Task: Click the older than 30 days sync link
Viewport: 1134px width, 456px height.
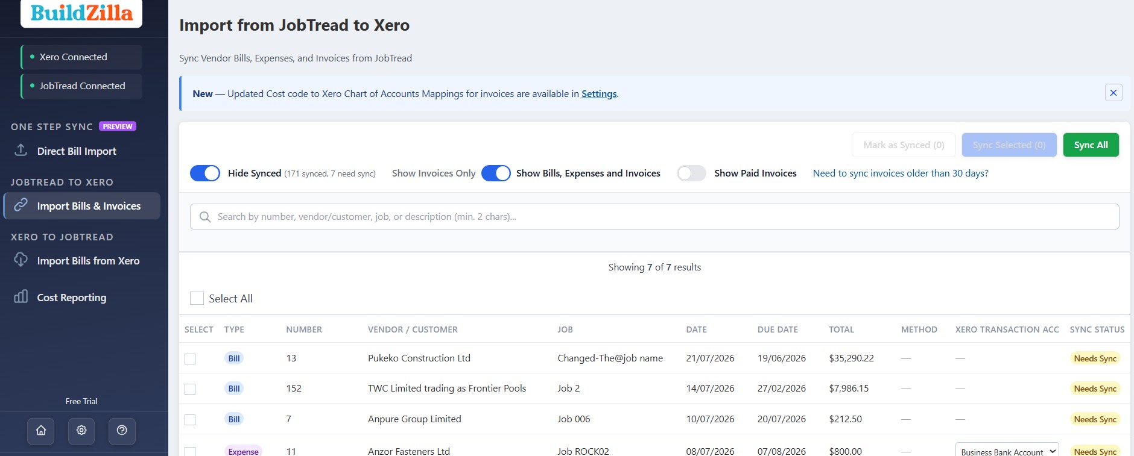Action: [901, 173]
